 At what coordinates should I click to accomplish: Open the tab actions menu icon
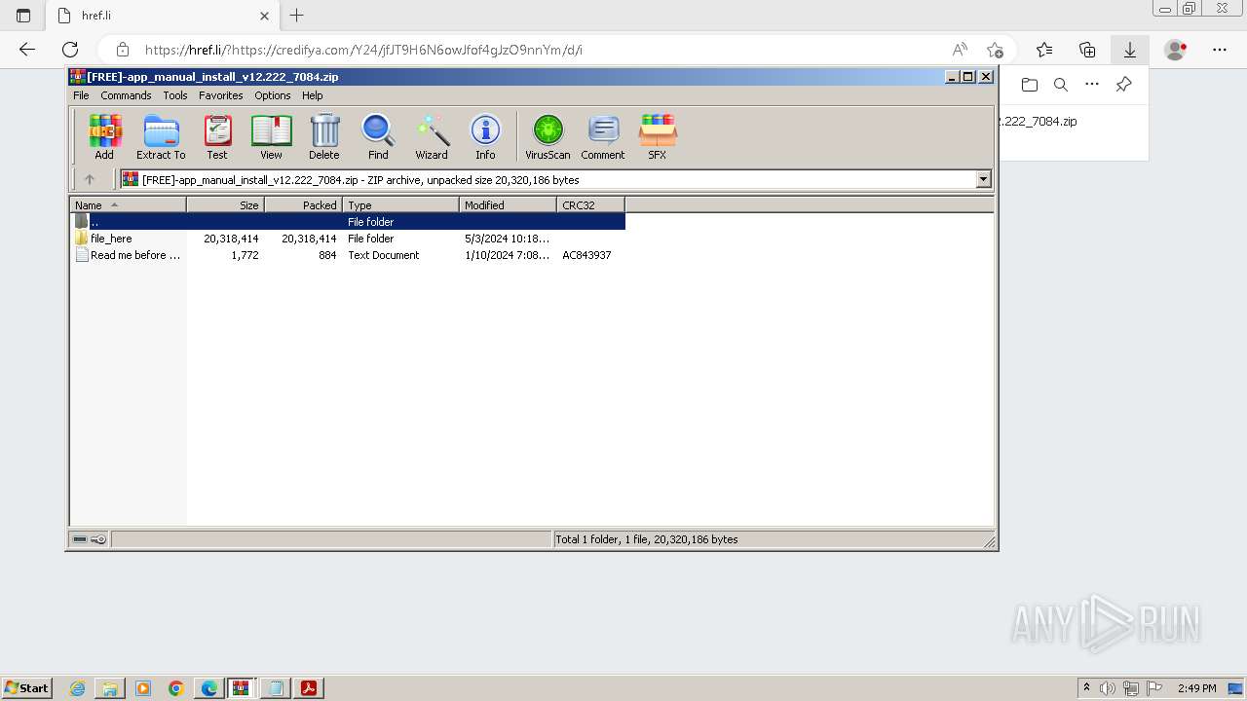pos(23,16)
